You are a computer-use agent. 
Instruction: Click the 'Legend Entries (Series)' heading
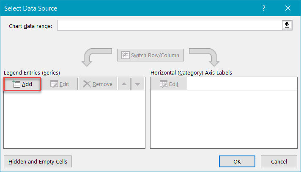pos(32,72)
